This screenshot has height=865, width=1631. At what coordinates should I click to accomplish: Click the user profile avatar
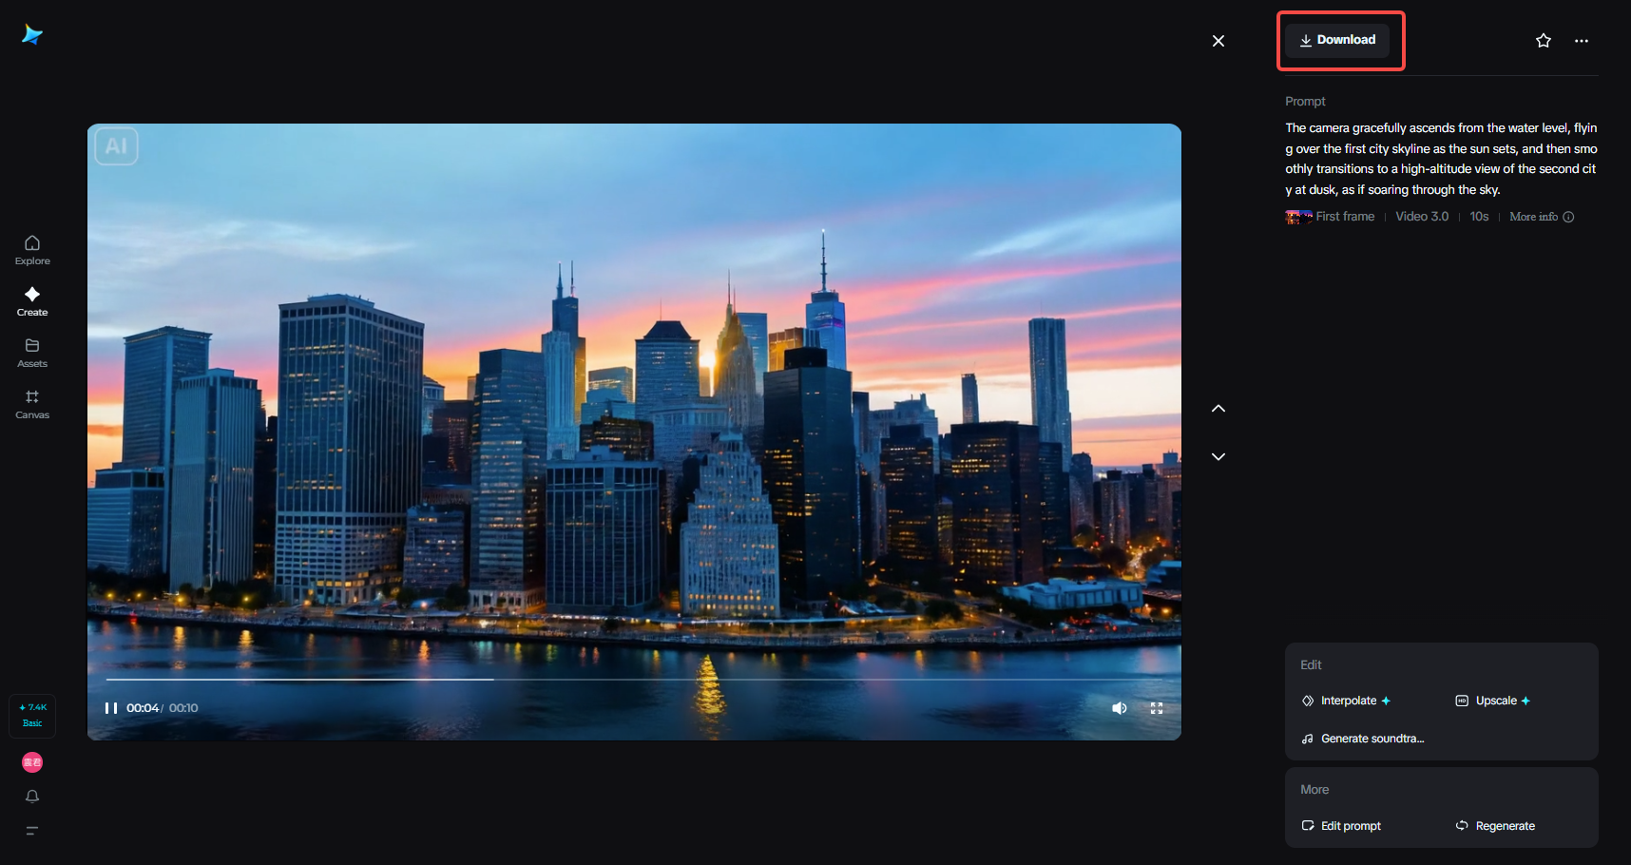[32, 762]
